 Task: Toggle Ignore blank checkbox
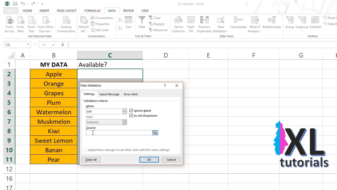pos(131,111)
